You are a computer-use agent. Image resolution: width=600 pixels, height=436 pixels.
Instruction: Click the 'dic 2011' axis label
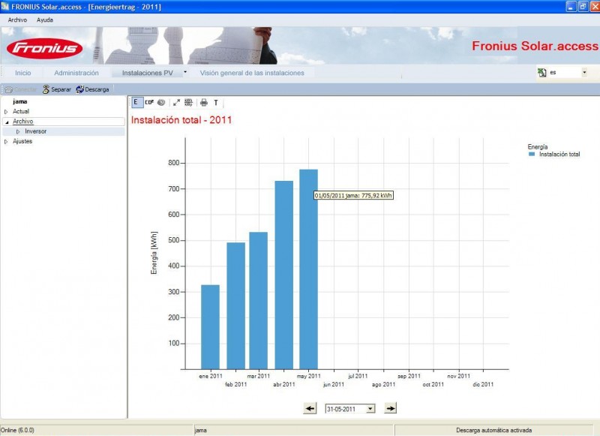click(x=483, y=384)
